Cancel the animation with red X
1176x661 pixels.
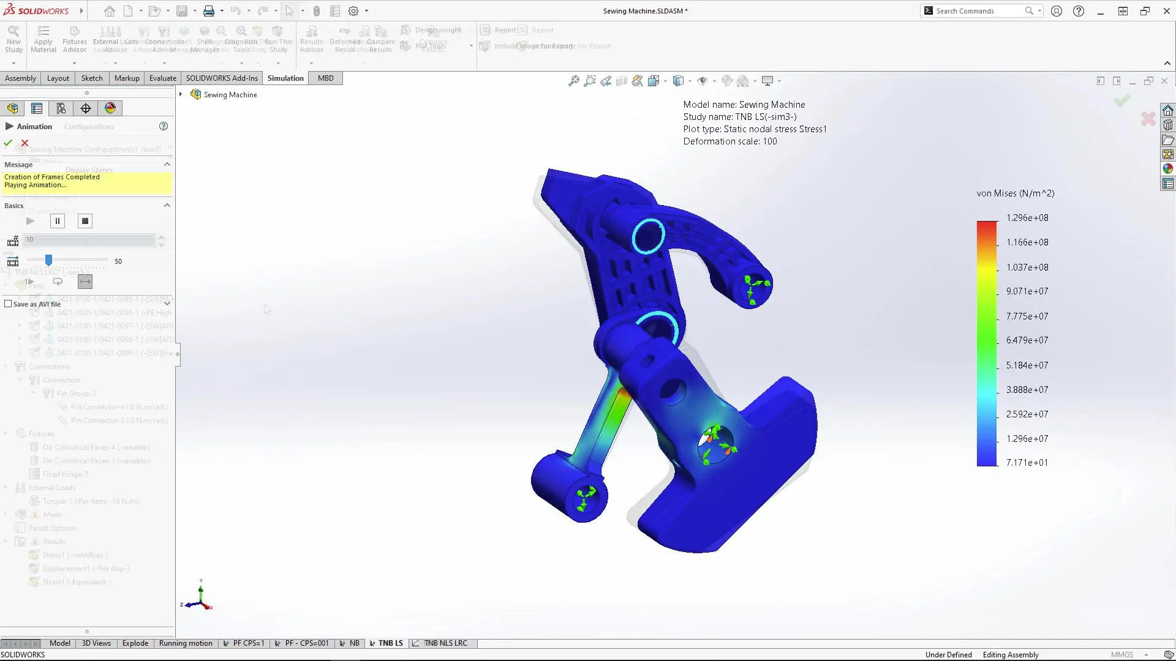24,143
